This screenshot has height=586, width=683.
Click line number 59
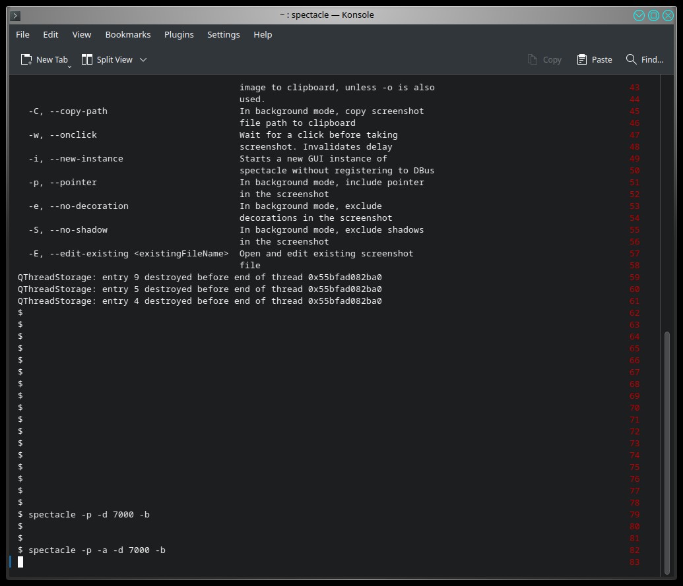[x=634, y=277]
